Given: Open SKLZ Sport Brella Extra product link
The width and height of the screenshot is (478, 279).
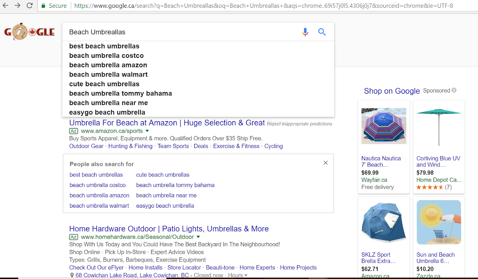Looking at the screenshot, I should point(379,258).
